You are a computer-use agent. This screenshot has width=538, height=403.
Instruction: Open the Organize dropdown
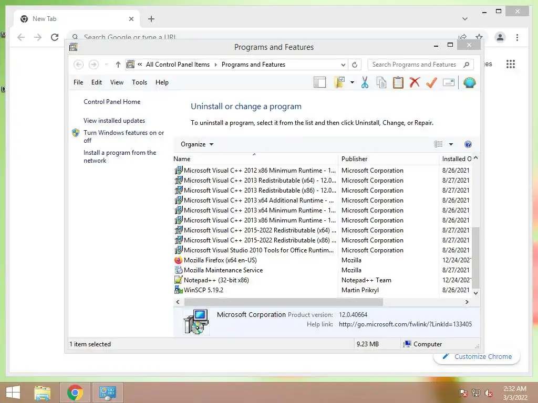click(197, 144)
